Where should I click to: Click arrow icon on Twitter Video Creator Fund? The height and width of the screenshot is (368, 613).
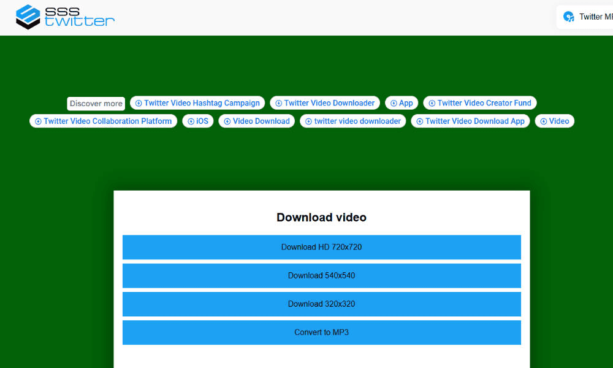click(x=432, y=104)
